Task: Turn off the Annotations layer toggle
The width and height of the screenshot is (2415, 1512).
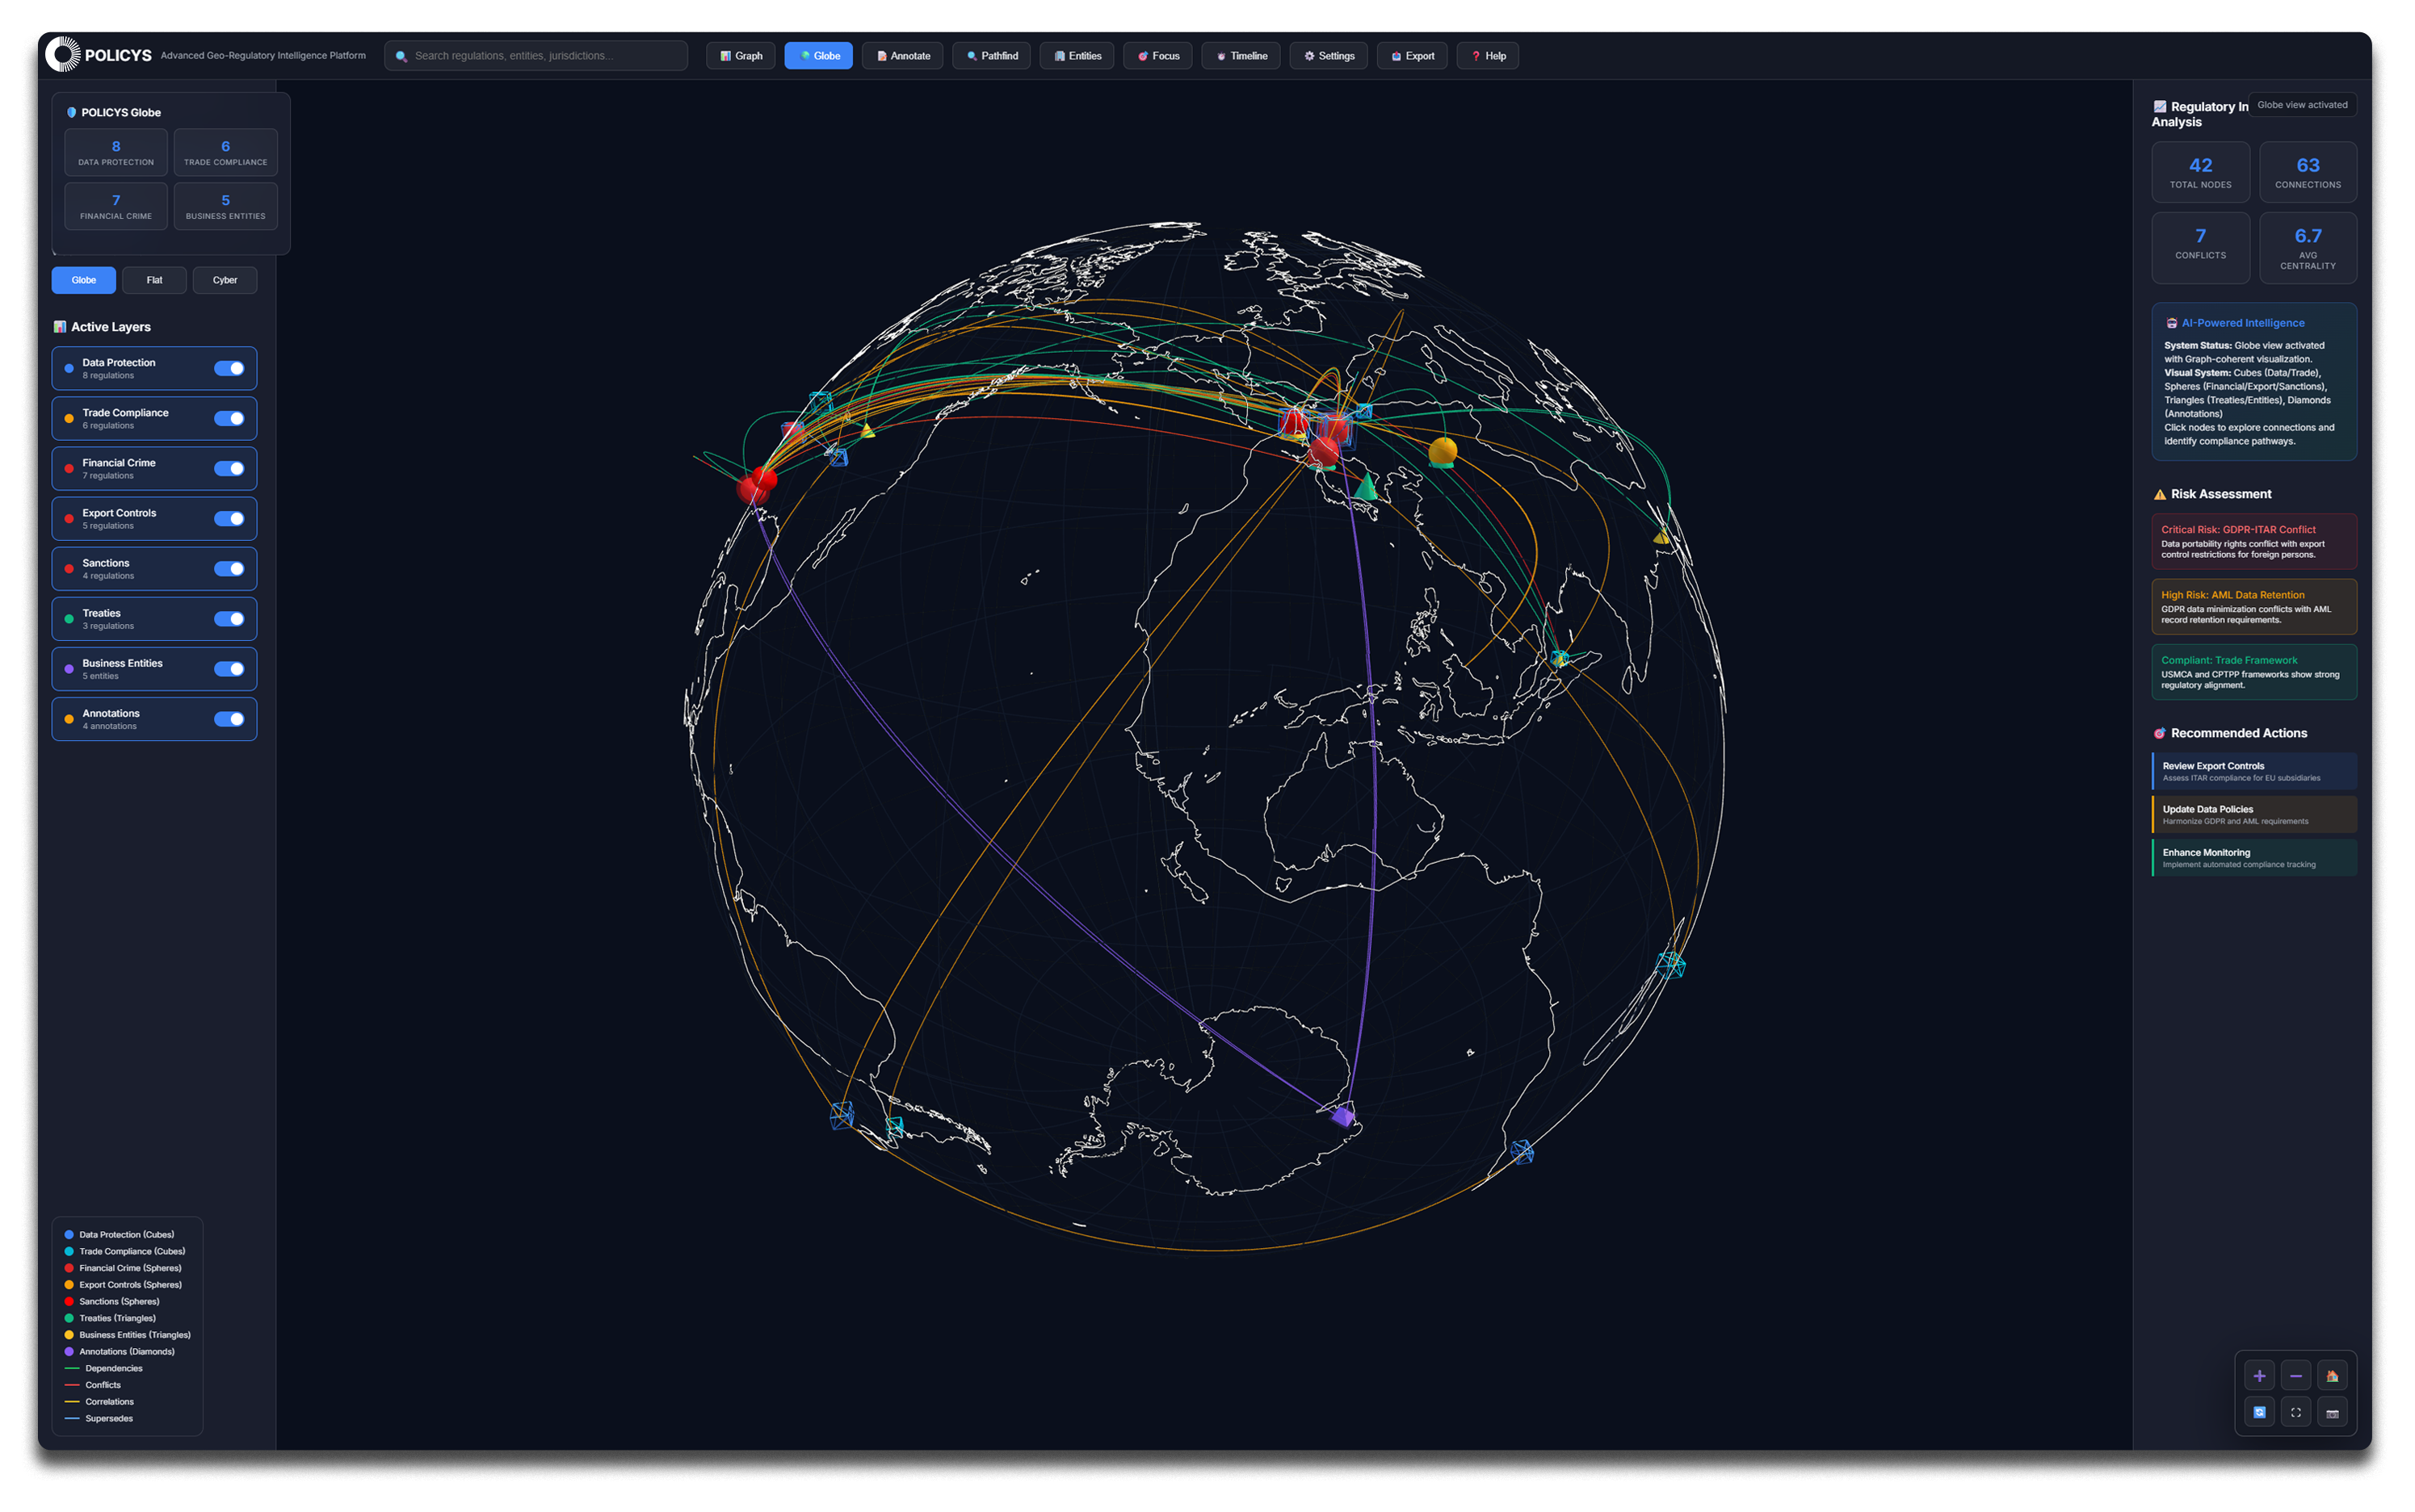Action: click(229, 719)
